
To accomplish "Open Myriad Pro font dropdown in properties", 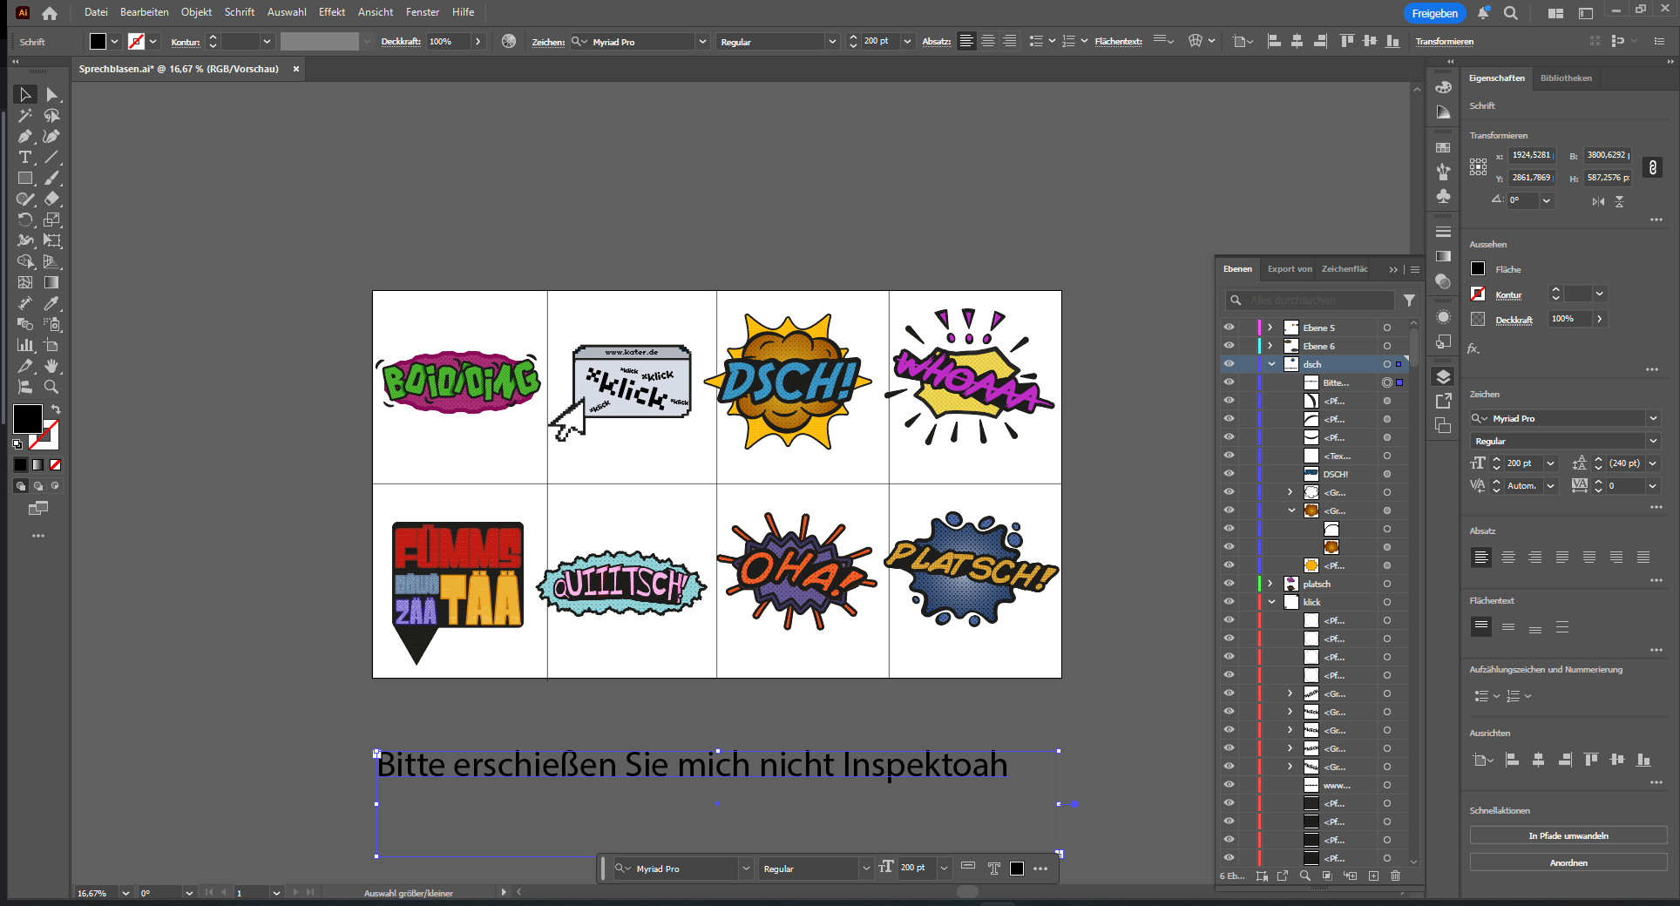I will tap(1652, 418).
